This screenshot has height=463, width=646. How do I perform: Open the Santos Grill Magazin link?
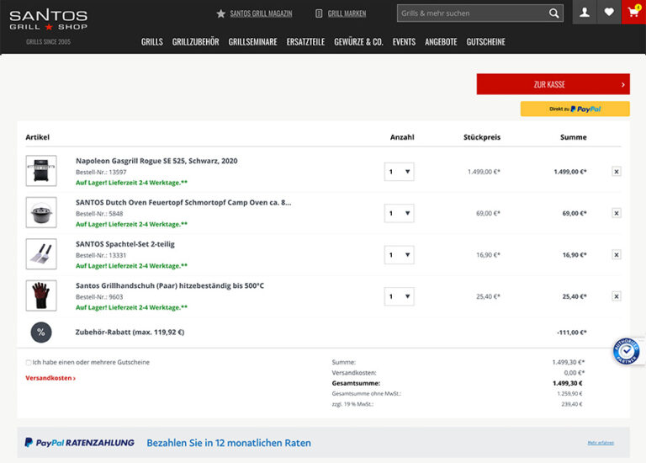(x=261, y=13)
